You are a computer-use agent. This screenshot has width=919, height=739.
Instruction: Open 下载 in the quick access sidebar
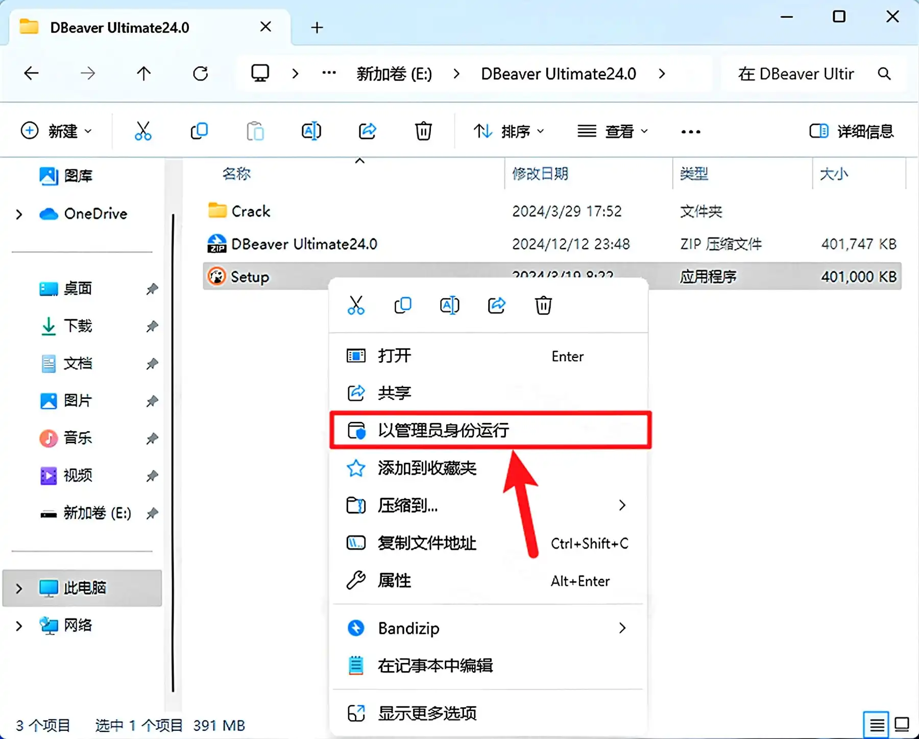pos(78,326)
